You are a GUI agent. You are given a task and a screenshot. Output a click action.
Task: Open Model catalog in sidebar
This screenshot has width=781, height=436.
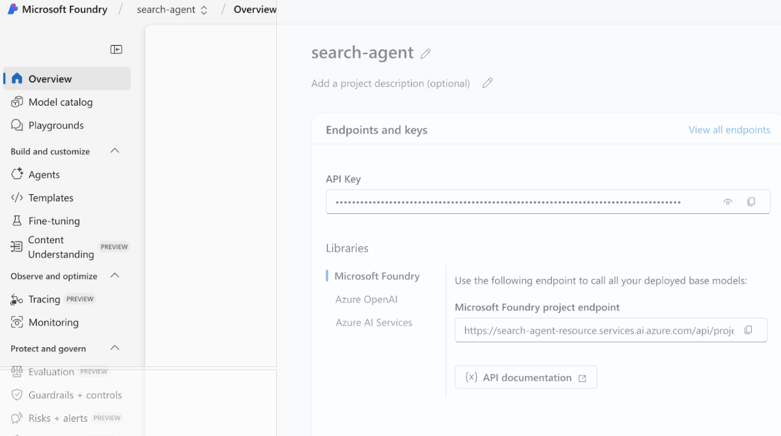[60, 102]
